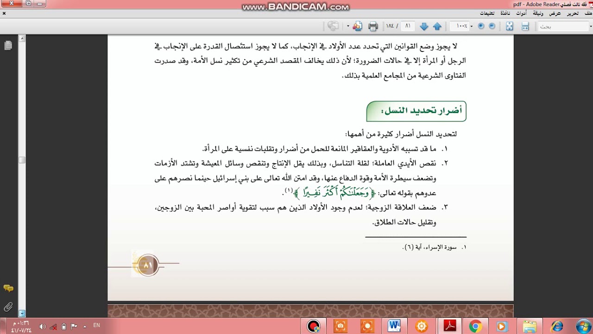593x334 pixels.
Task: Click the zoom value field ١٠٠٪
Action: click(x=460, y=26)
